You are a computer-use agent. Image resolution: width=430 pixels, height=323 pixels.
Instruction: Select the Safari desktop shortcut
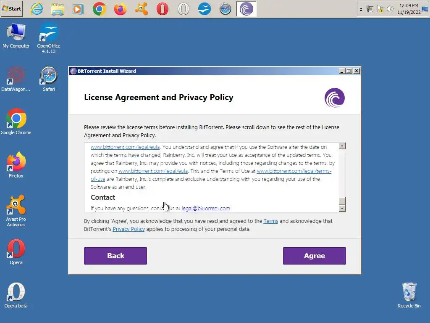coord(49,79)
